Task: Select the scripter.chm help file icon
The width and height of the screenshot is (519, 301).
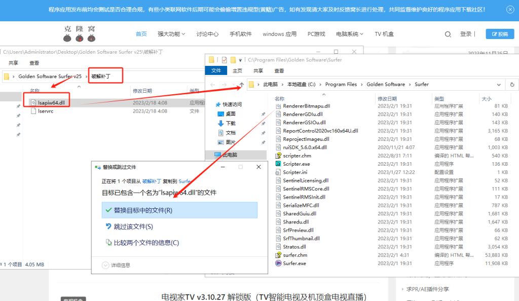Action: click(x=278, y=156)
